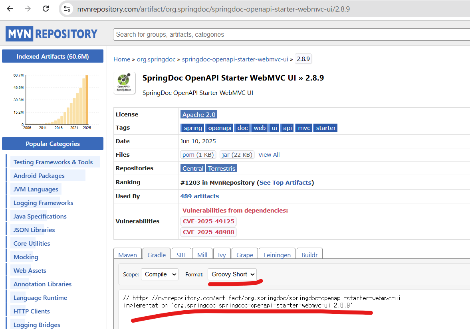Switch to the Maven tab
This screenshot has height=329, width=470.
[x=127, y=255]
